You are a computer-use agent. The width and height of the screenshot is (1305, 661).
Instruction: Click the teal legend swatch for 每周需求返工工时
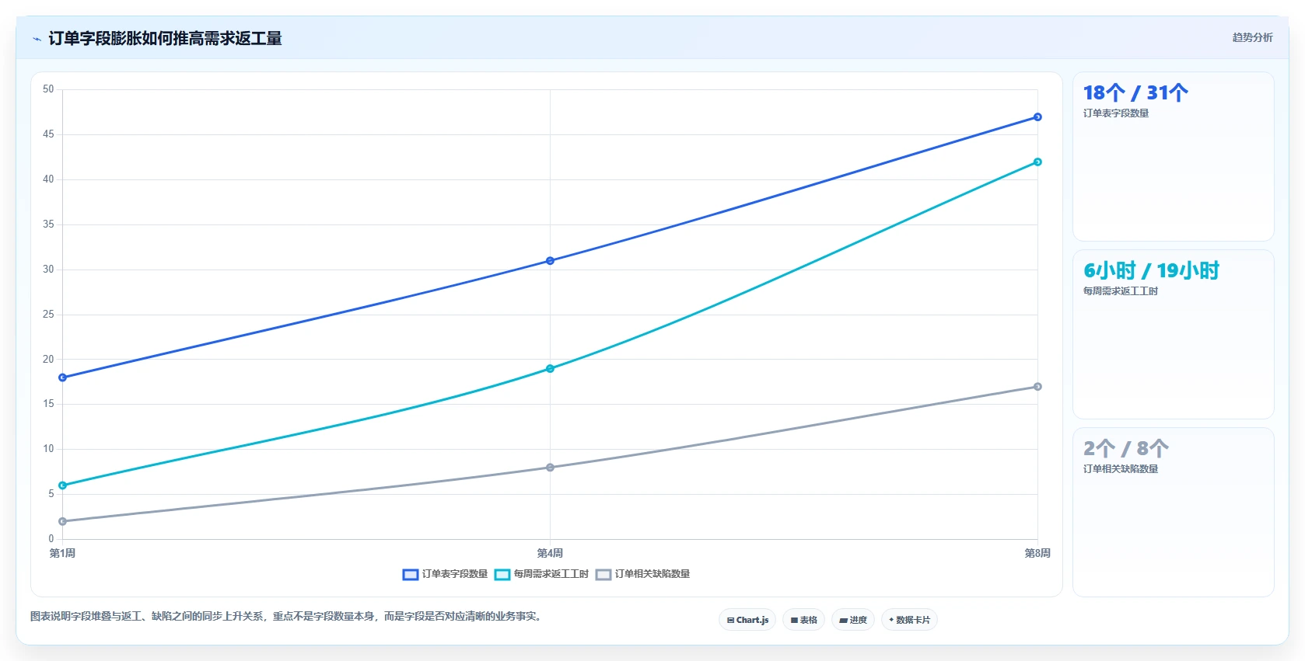tap(502, 575)
